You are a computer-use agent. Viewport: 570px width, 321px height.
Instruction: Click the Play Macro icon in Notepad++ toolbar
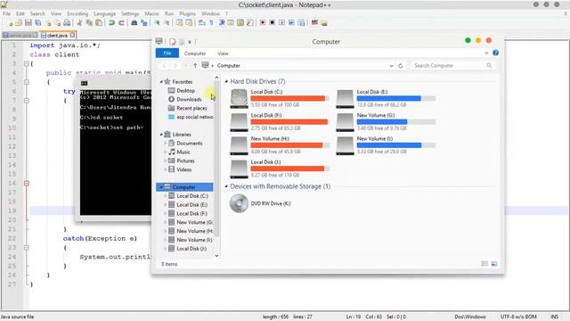pyautogui.click(x=281, y=23)
